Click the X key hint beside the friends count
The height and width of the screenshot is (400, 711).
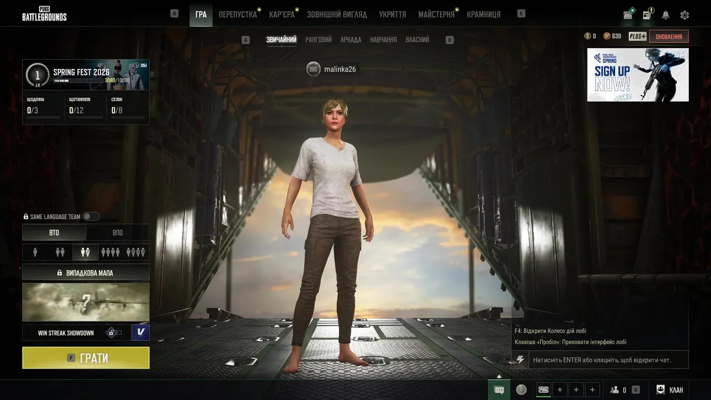635,390
